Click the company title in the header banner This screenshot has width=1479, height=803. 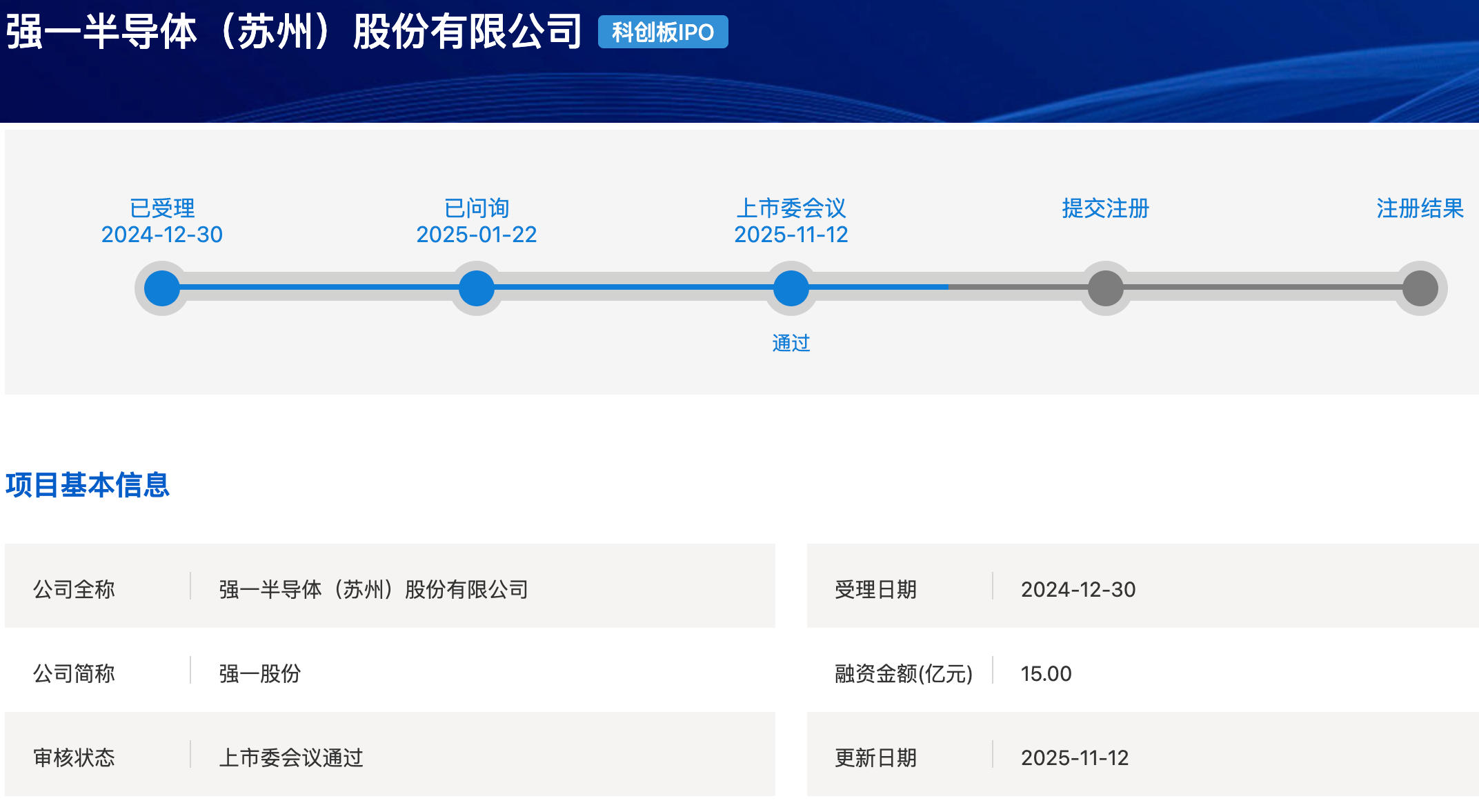click(295, 32)
